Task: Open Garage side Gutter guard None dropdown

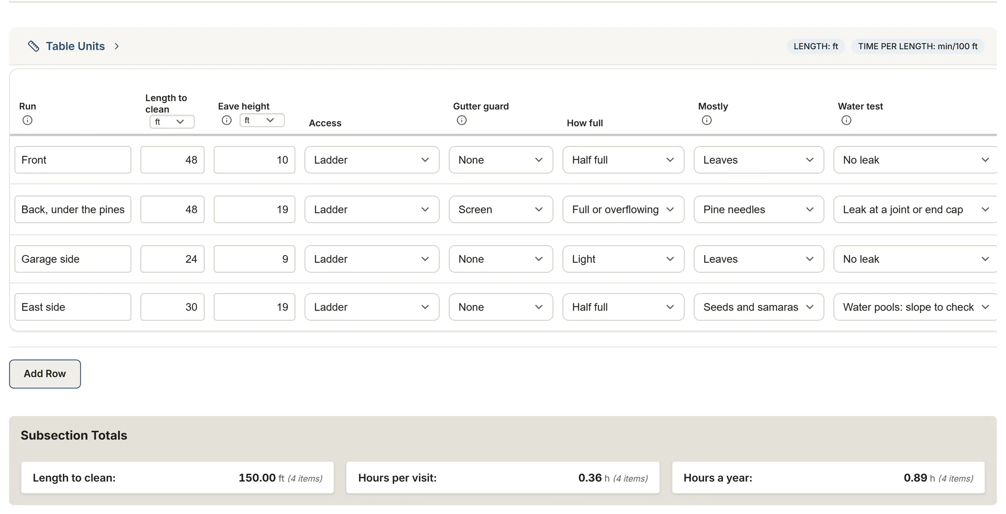Action: (x=501, y=259)
